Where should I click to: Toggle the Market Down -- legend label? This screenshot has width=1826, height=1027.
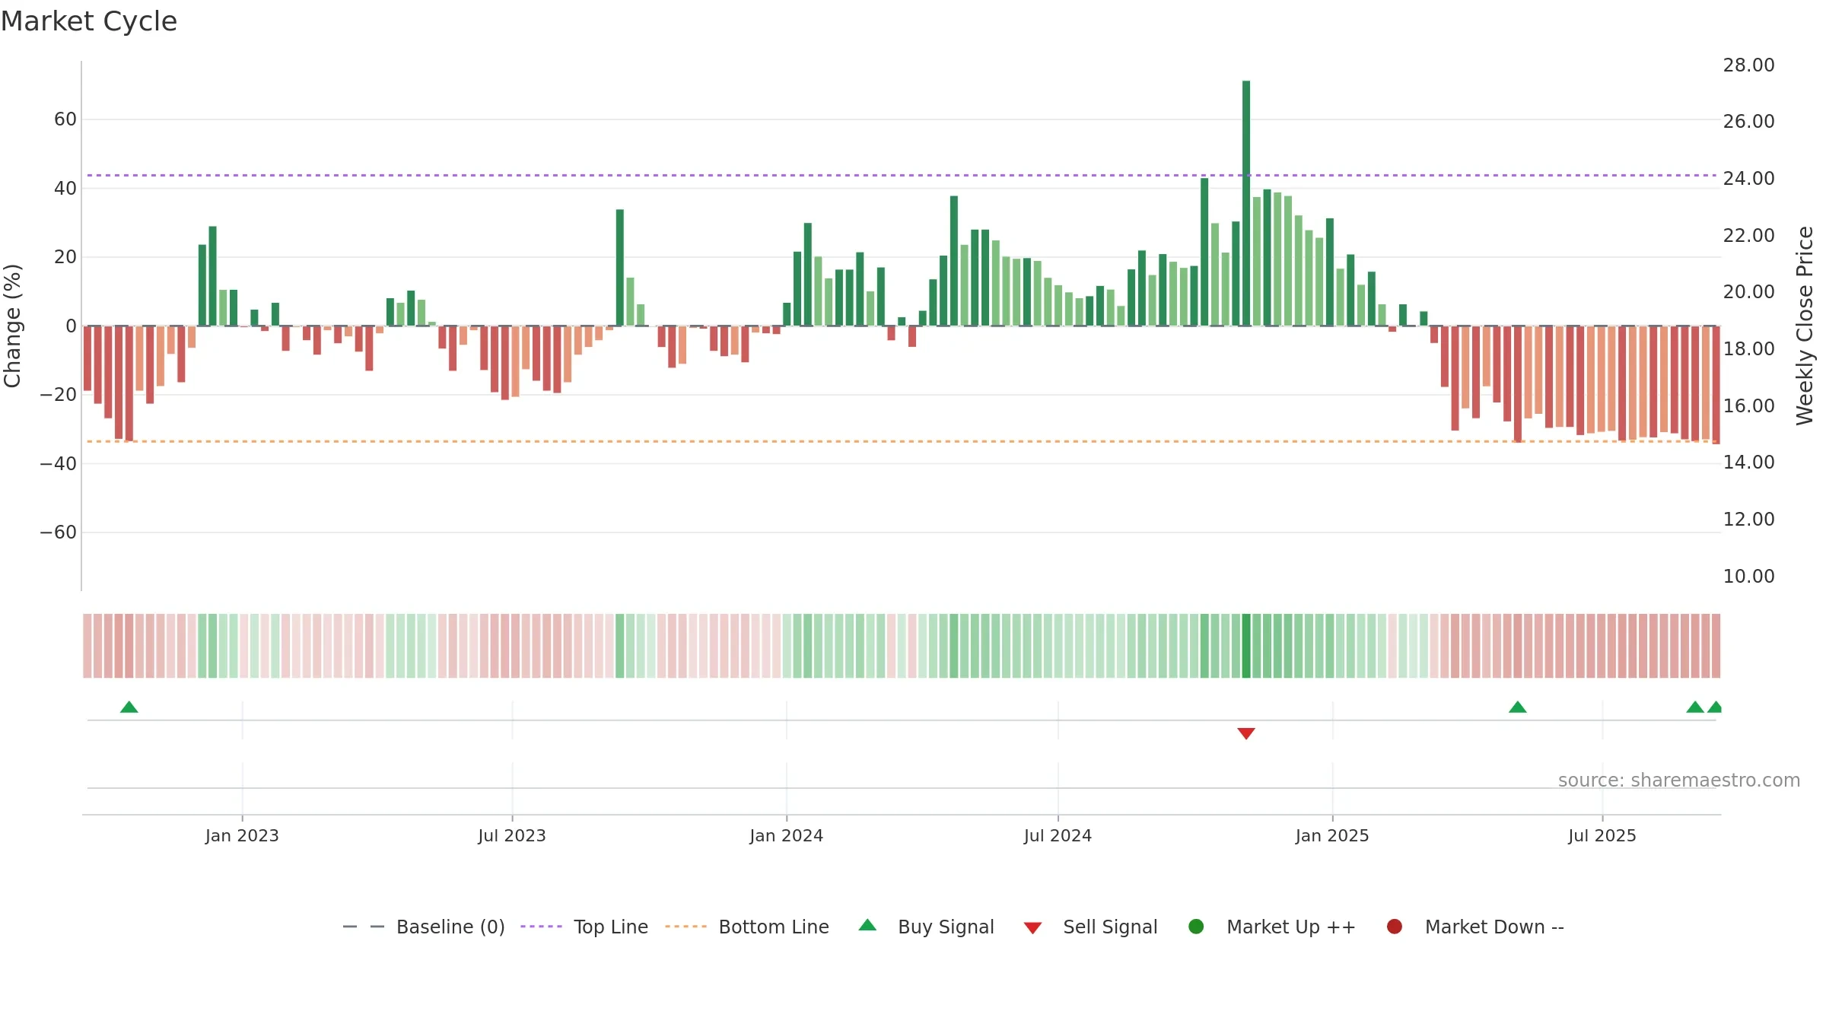pyautogui.click(x=1494, y=927)
